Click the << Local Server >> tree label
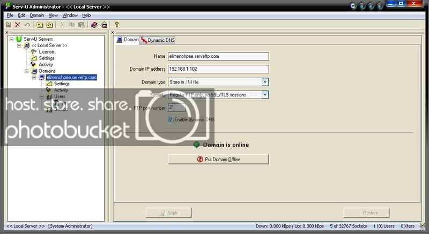 pos(49,46)
